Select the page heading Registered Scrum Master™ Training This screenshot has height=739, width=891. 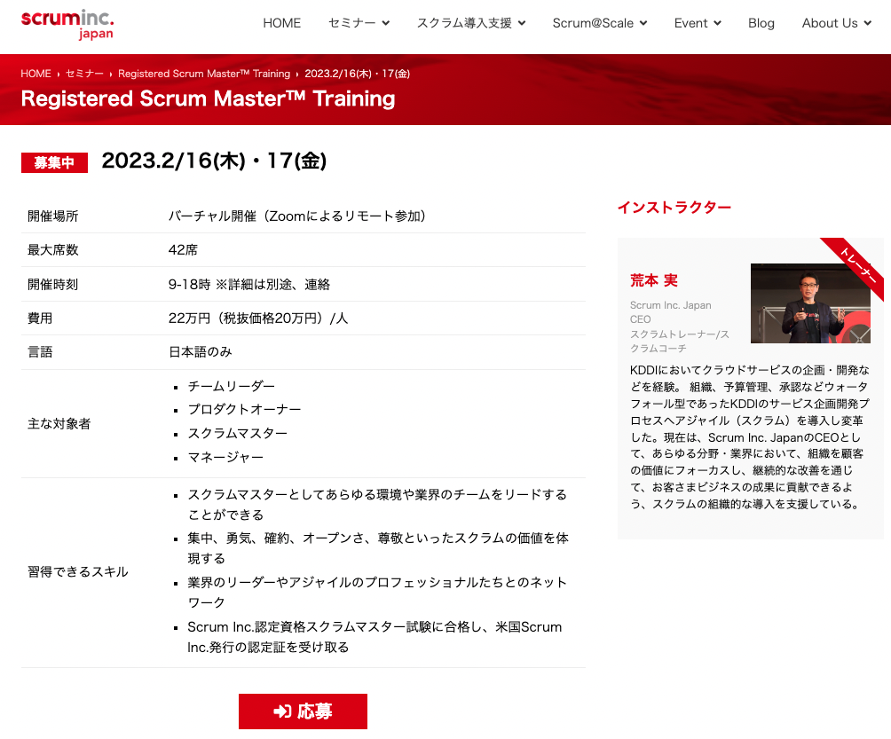pos(208,98)
